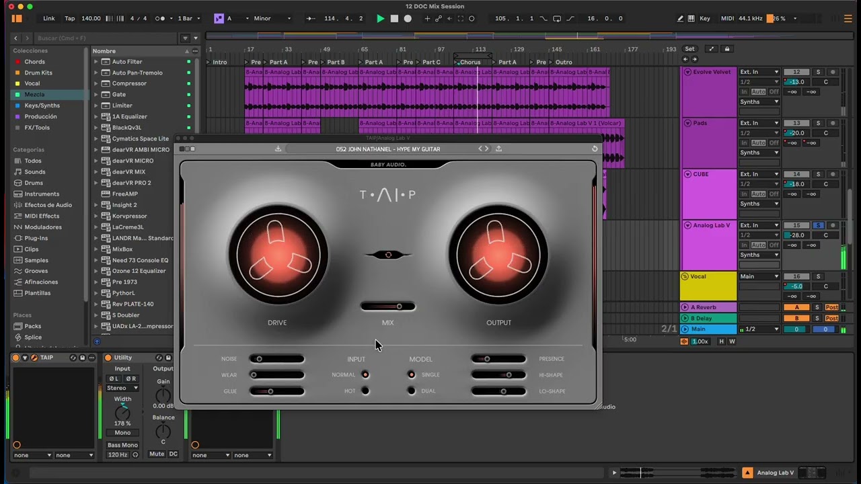Click the orange session view icon at top left
861x484 pixels.
coord(17,19)
